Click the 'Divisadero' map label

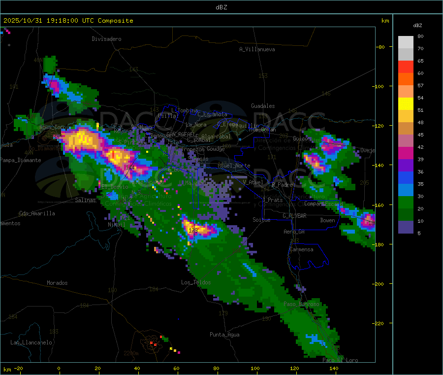tap(106, 39)
